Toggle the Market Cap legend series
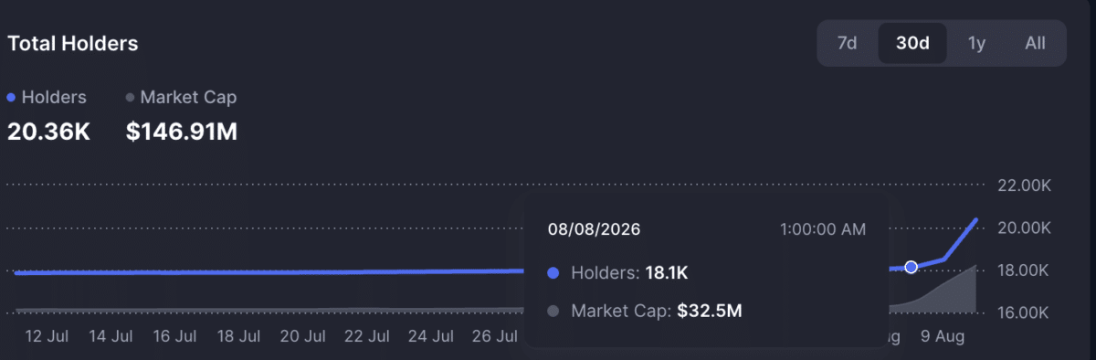The image size is (1096, 360). click(182, 97)
